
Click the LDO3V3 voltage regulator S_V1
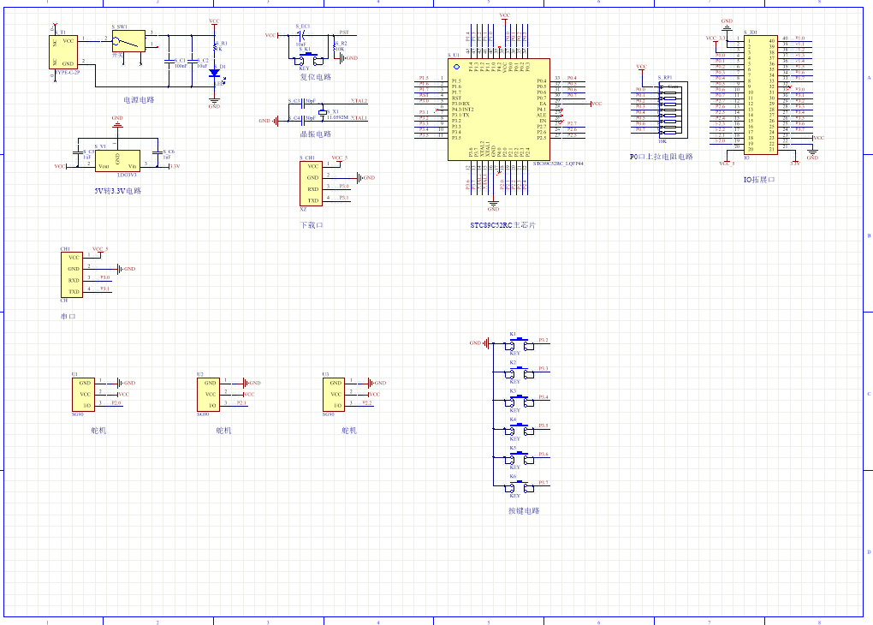117,160
